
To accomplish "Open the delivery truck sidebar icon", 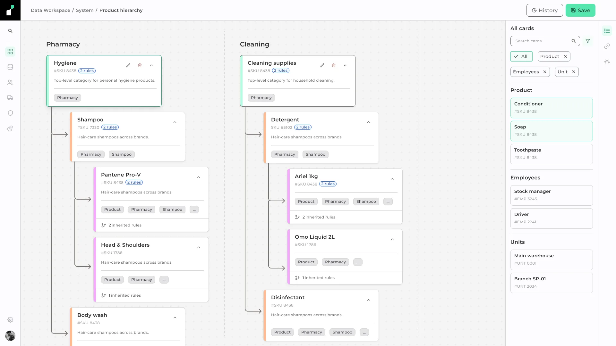I will 10,98.
